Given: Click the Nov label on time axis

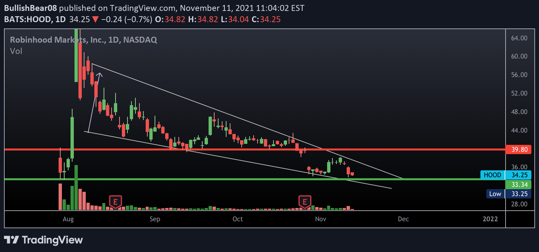Looking at the screenshot, I should click(x=320, y=219).
